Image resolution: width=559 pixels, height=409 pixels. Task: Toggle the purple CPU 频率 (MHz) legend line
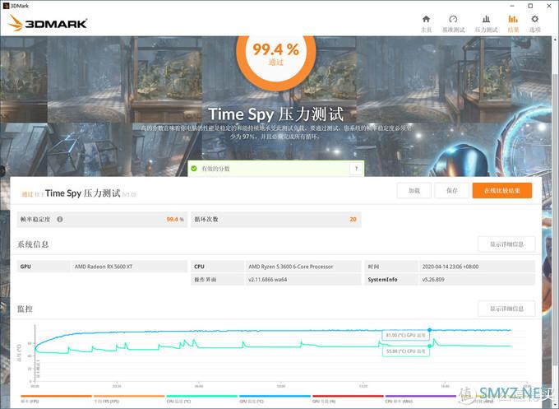click(x=421, y=396)
